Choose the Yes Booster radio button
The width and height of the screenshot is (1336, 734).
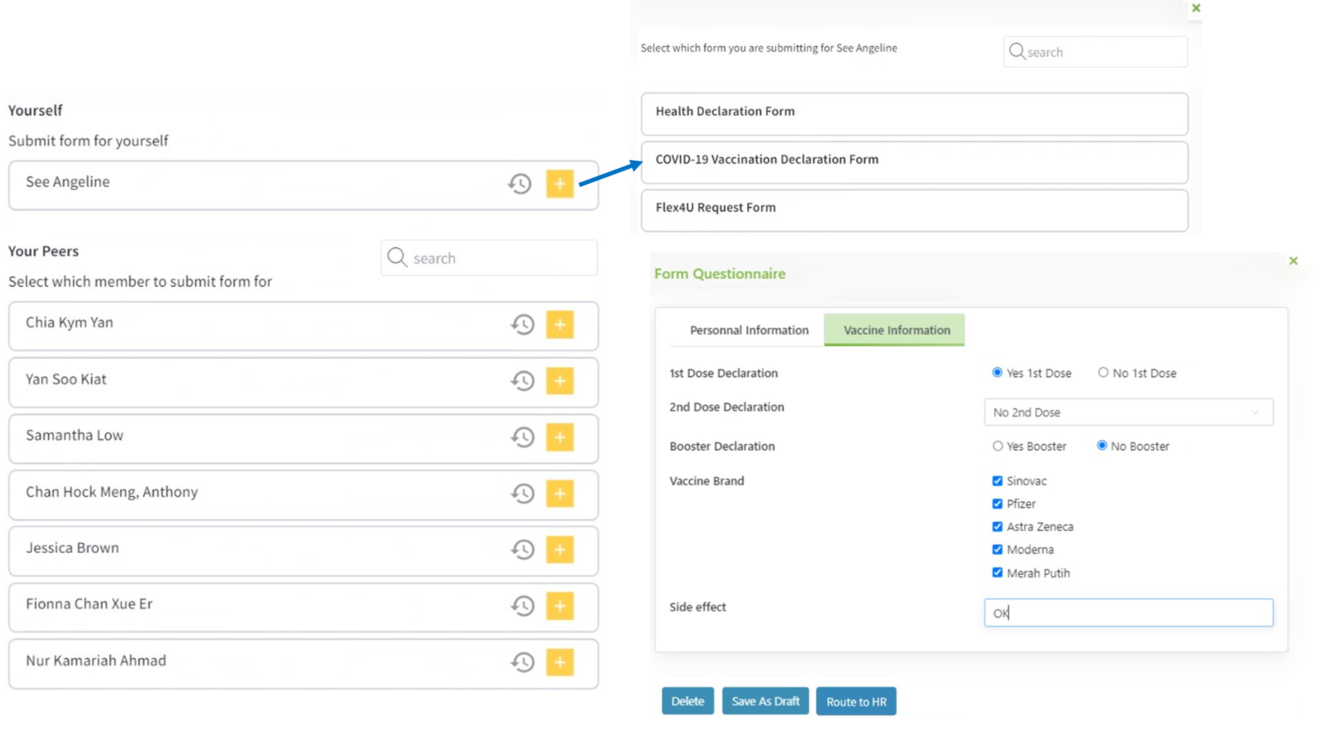click(x=998, y=446)
